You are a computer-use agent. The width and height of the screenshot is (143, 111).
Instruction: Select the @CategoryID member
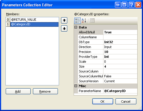click(32, 24)
